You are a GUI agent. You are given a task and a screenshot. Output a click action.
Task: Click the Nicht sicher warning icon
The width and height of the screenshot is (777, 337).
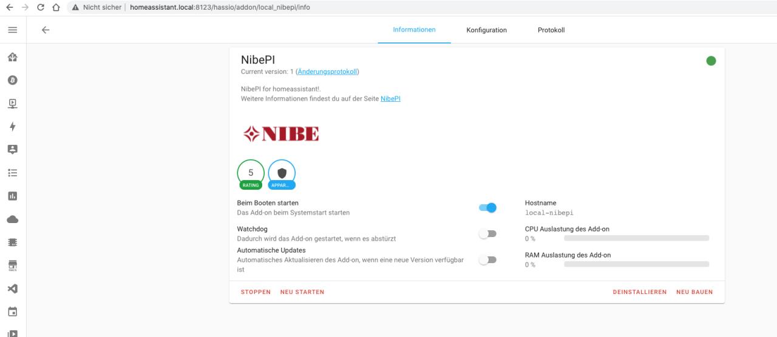(76, 7)
